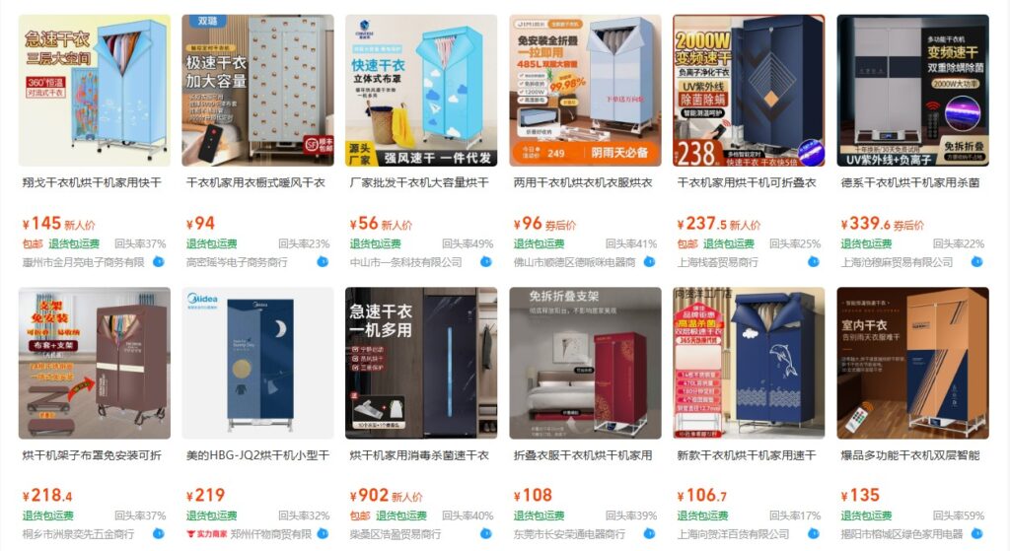
Task: Click chat icon beside 惠州市金月亮电子商务有限
Action: pyautogui.click(x=159, y=262)
